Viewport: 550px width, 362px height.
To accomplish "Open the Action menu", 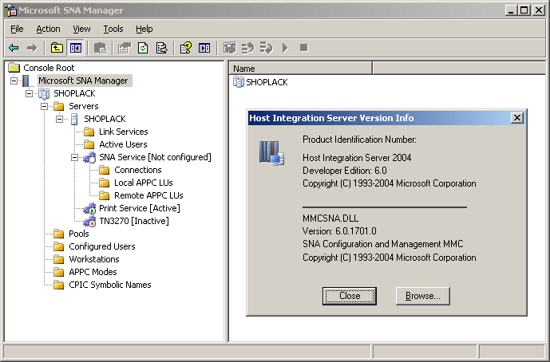I will [x=48, y=29].
